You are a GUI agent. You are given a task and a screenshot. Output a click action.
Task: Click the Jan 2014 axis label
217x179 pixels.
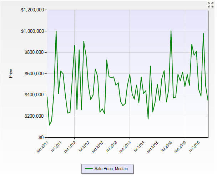coord(125,147)
